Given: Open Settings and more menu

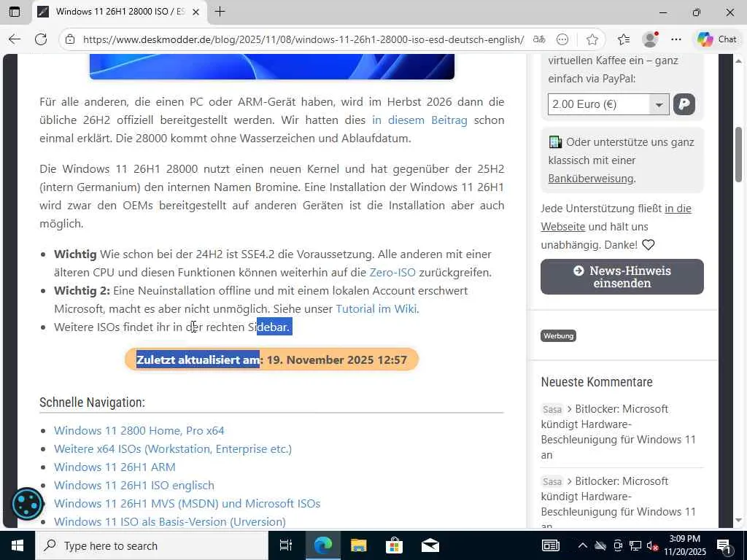Looking at the screenshot, I should tap(676, 39).
